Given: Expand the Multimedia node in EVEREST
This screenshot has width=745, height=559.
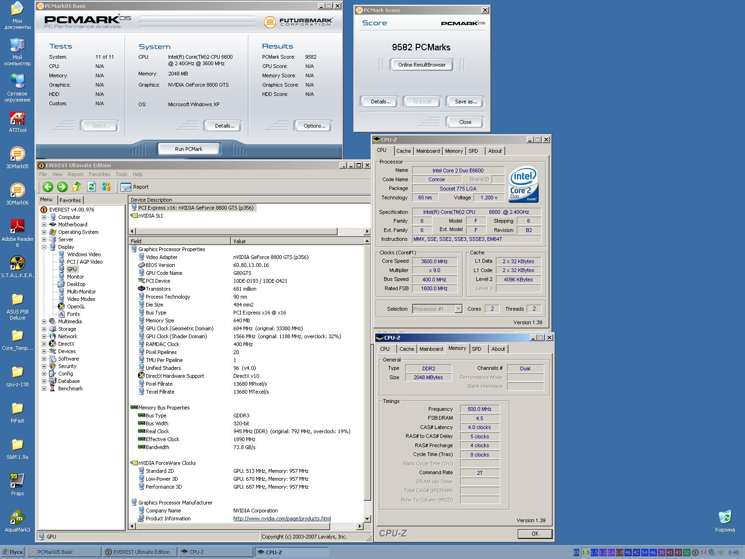Looking at the screenshot, I should click(44, 321).
